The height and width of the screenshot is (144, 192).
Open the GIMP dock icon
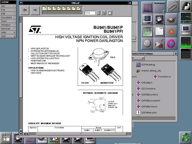[171, 19]
